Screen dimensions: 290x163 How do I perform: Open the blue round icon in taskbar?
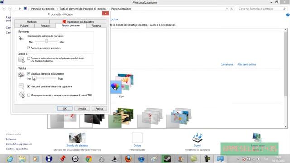(x=49, y=159)
